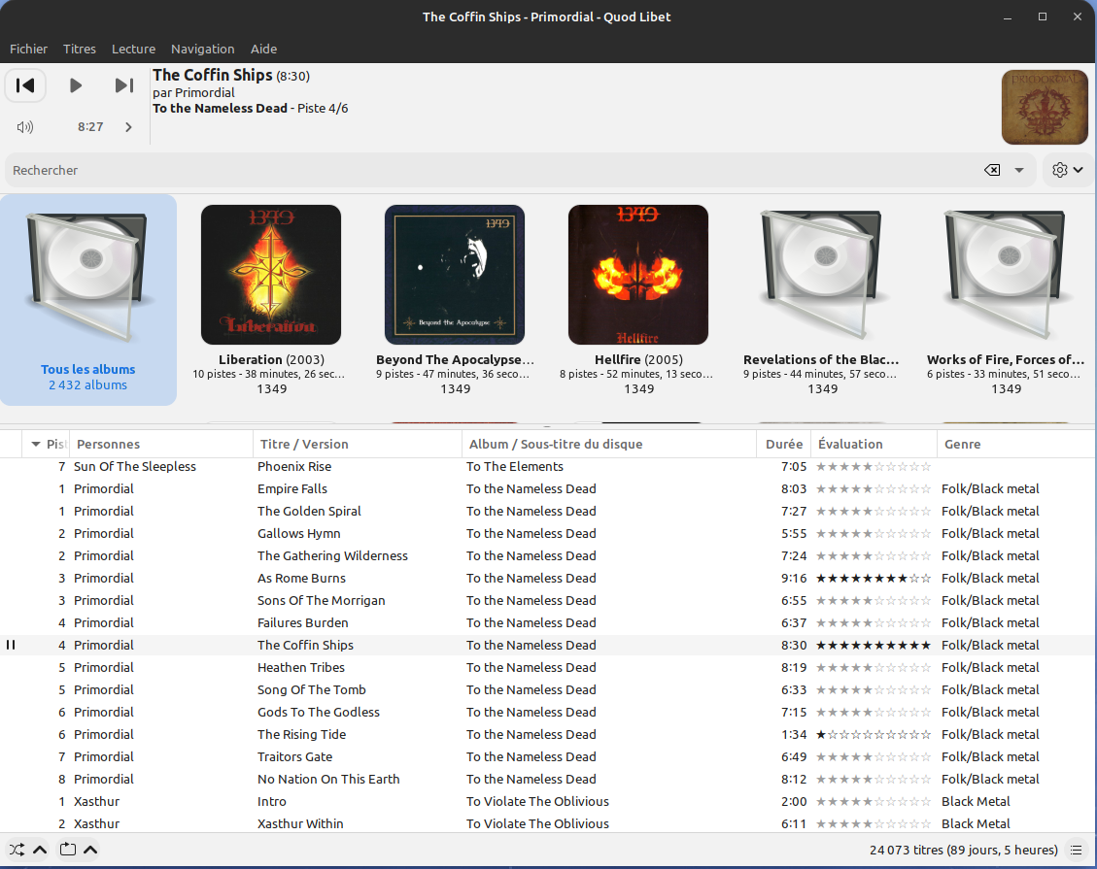Clear the search field with the backspace icon
1097x869 pixels.
click(992, 170)
